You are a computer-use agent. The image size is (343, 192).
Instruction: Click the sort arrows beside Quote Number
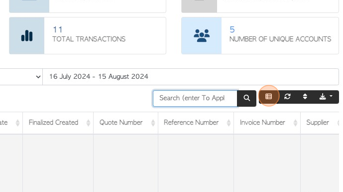(153, 123)
